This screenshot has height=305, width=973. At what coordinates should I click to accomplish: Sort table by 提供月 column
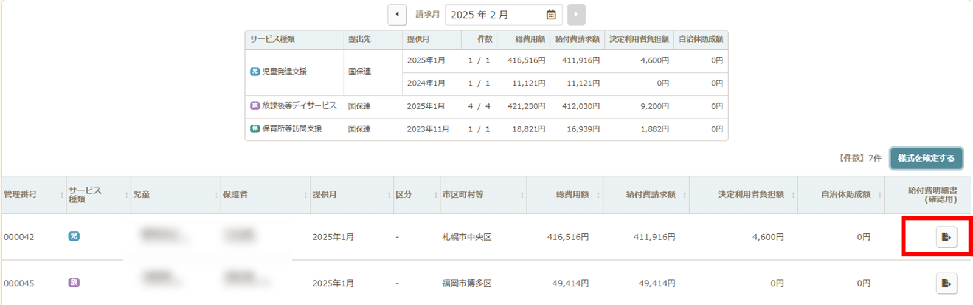coord(350,195)
